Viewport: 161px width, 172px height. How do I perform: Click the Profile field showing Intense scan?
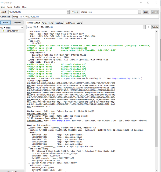[109, 12]
